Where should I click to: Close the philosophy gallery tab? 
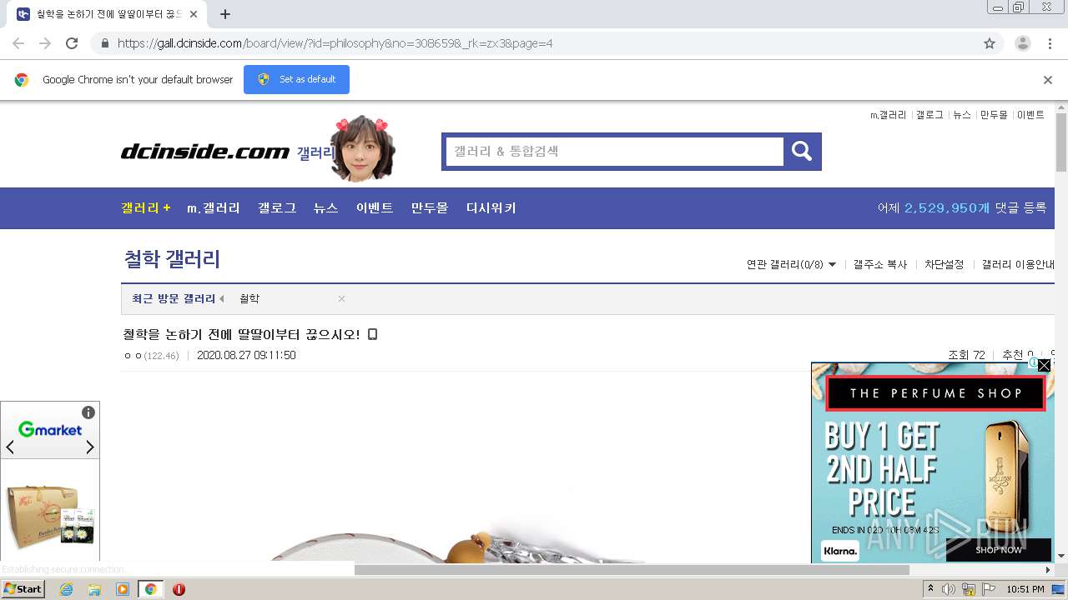coord(194,14)
